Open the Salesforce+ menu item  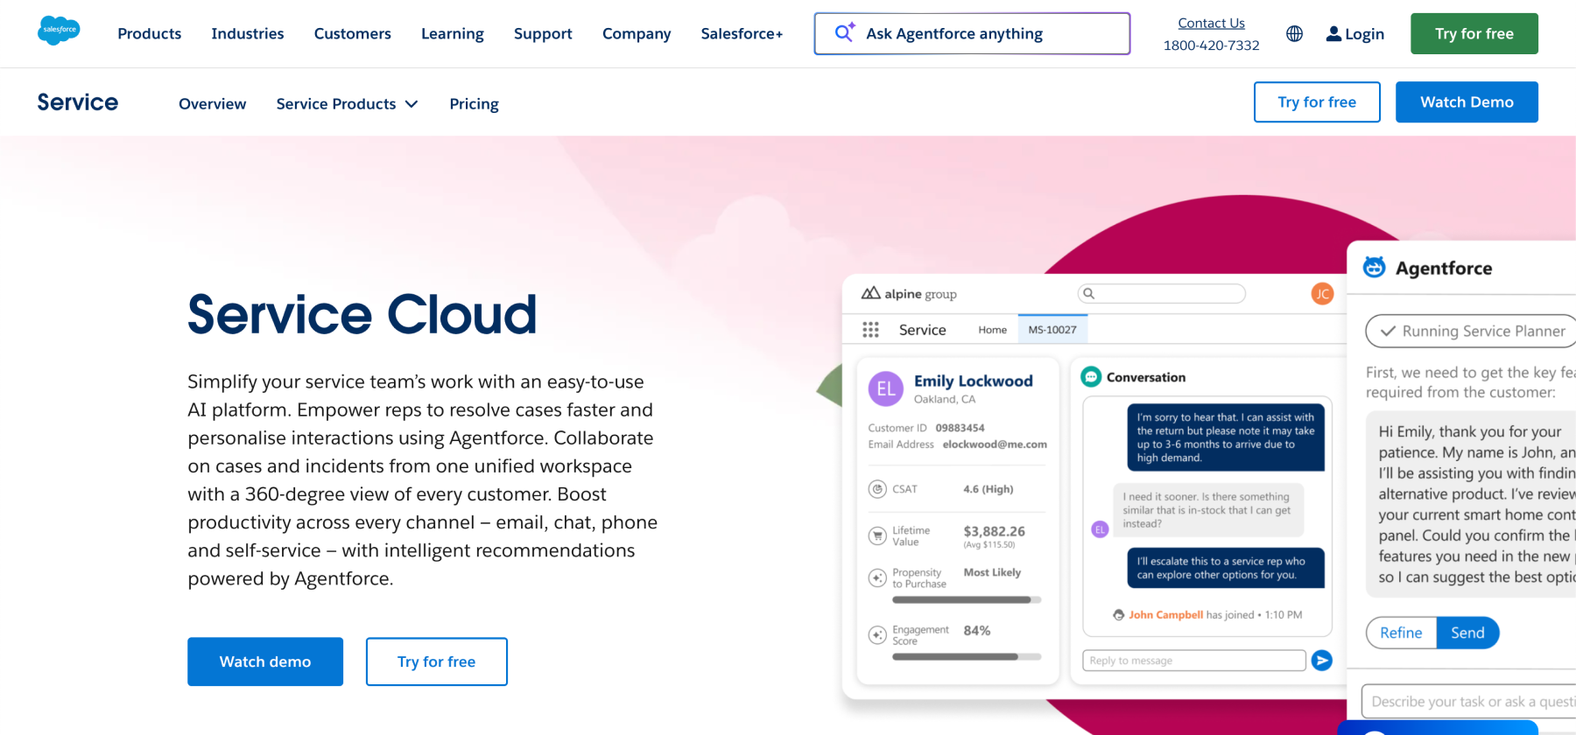[742, 33]
